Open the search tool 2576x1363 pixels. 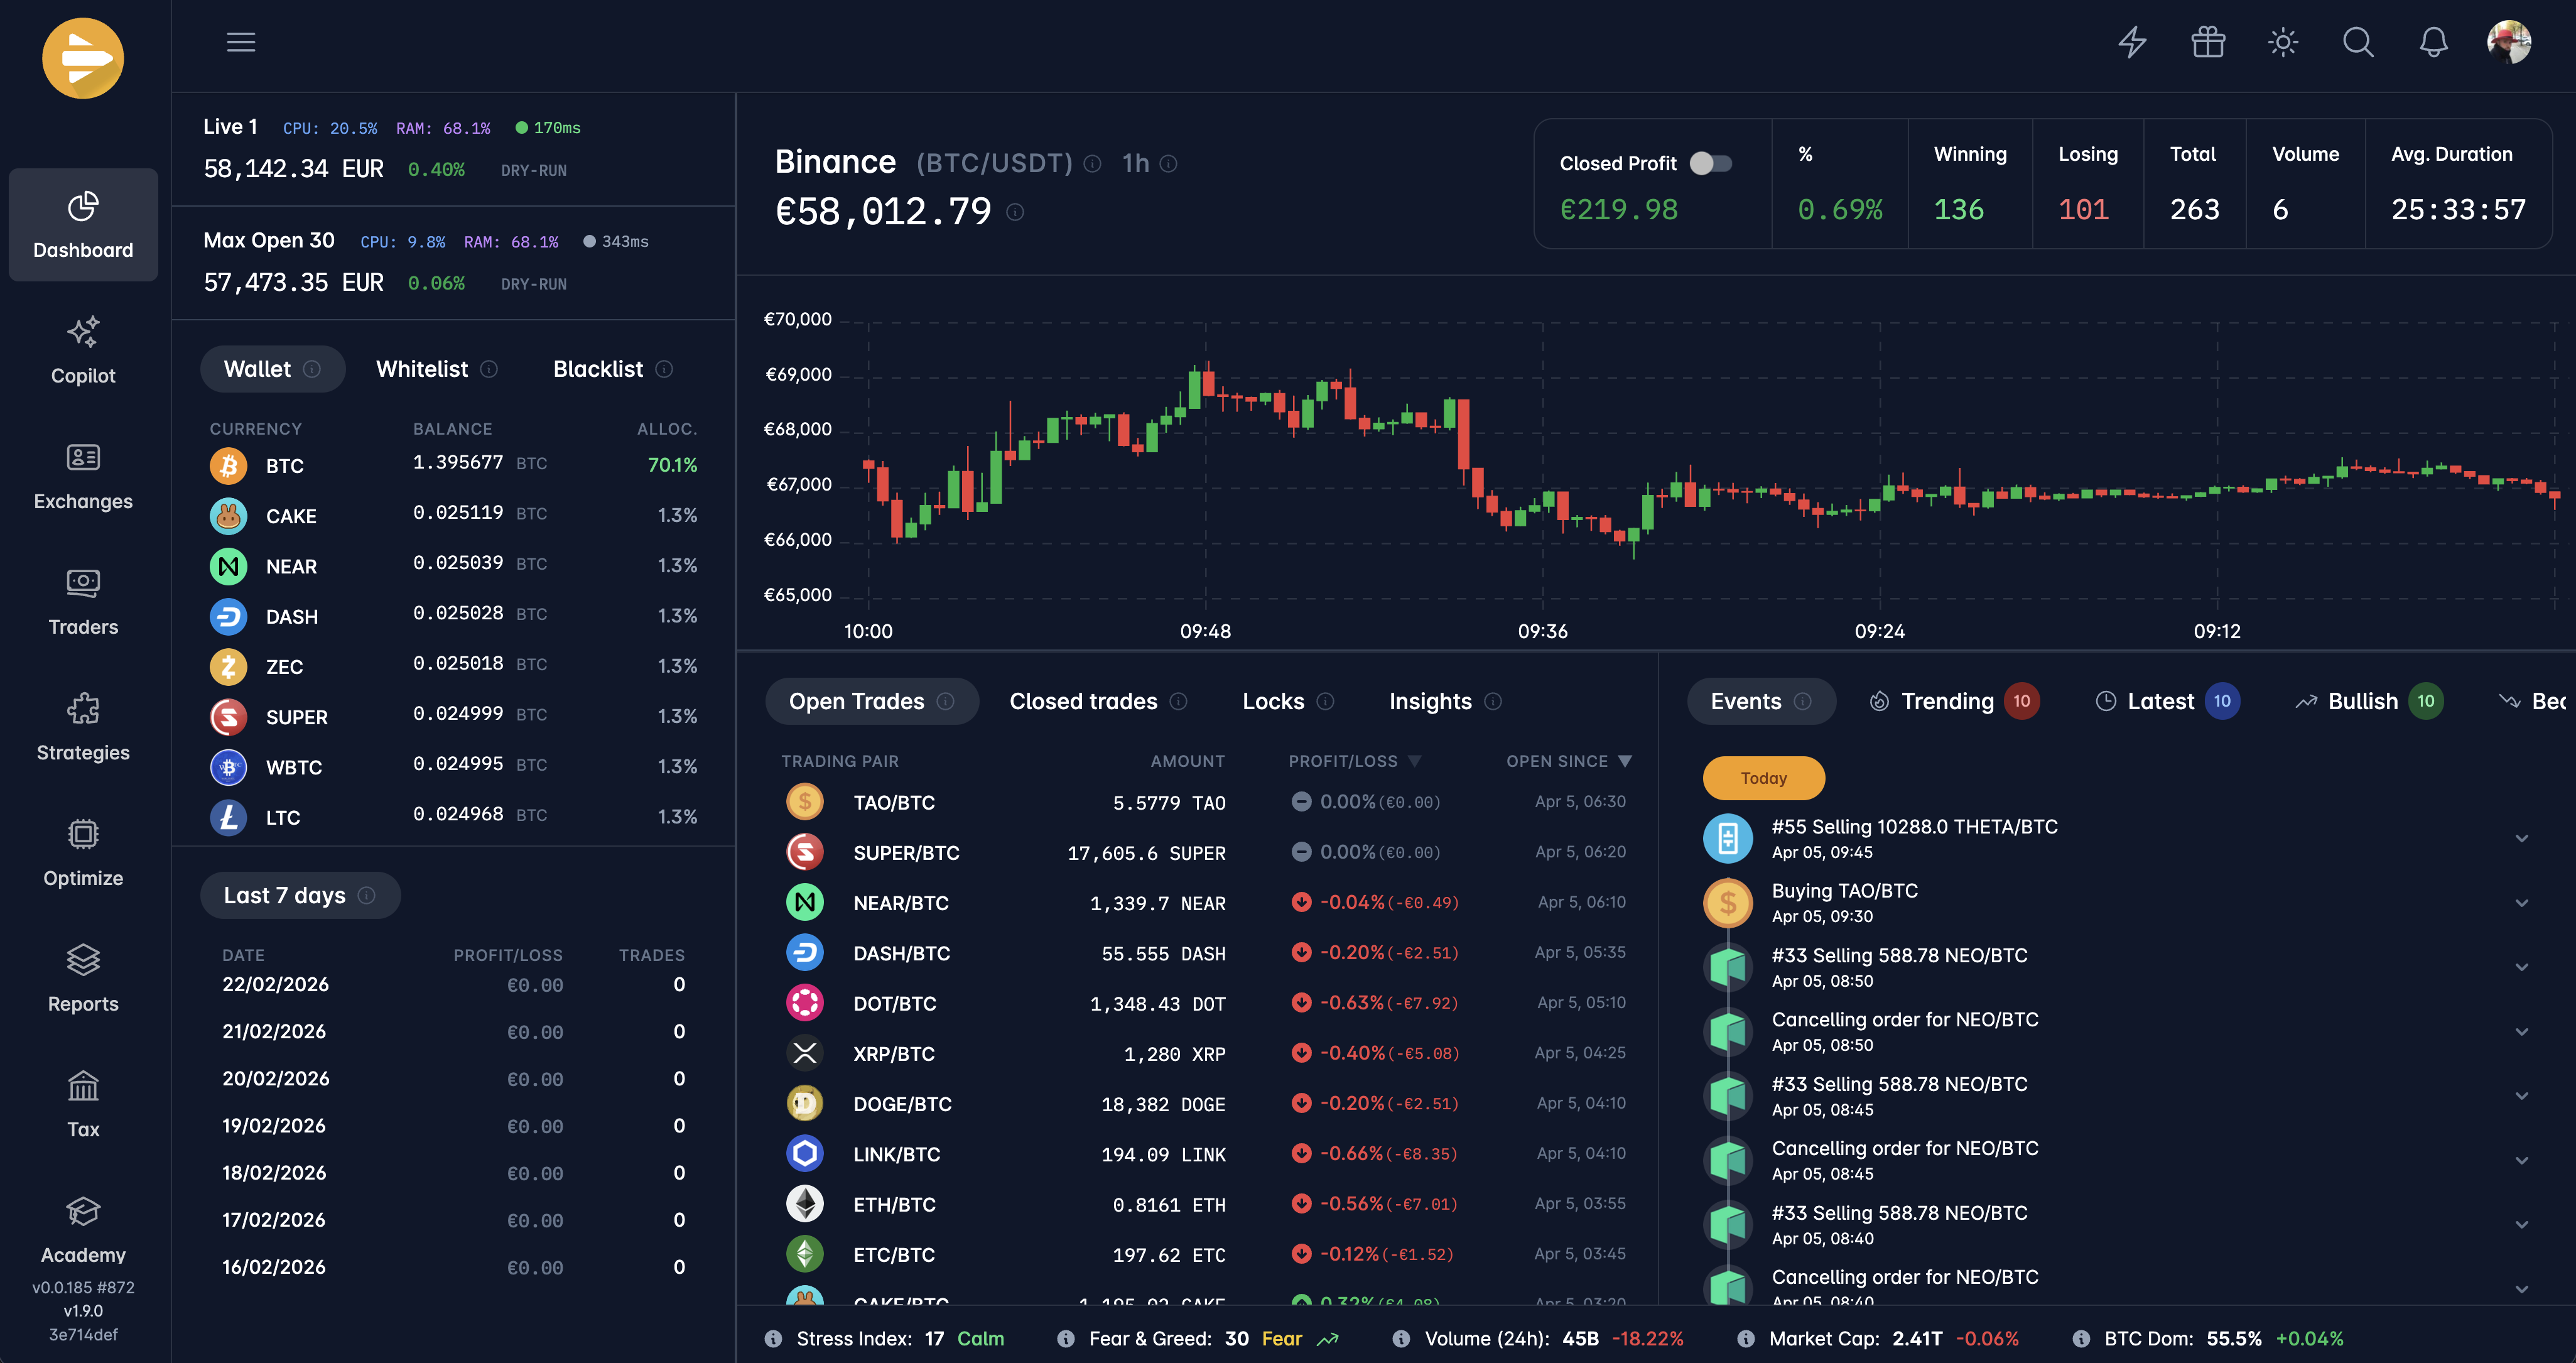pos(2357,43)
